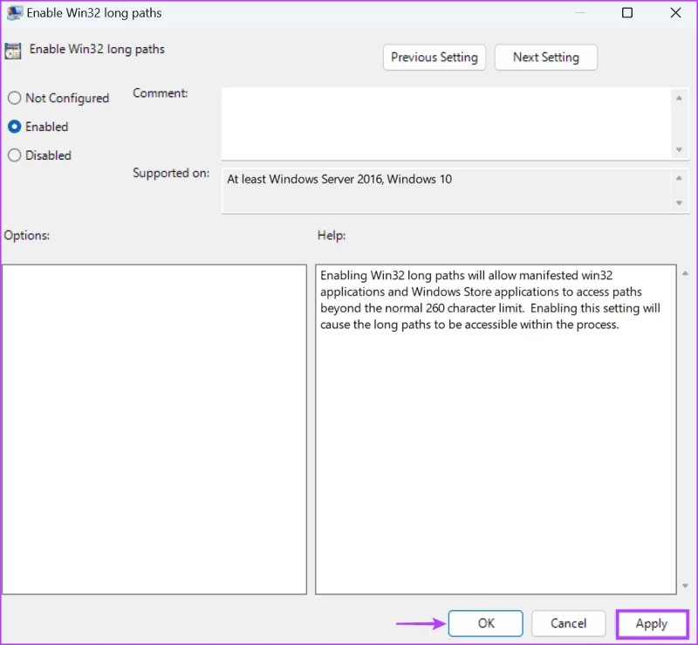698x645 pixels.
Task: Click the 'At least Windows Server 2016, Windows 10' text
Action: tap(339, 179)
